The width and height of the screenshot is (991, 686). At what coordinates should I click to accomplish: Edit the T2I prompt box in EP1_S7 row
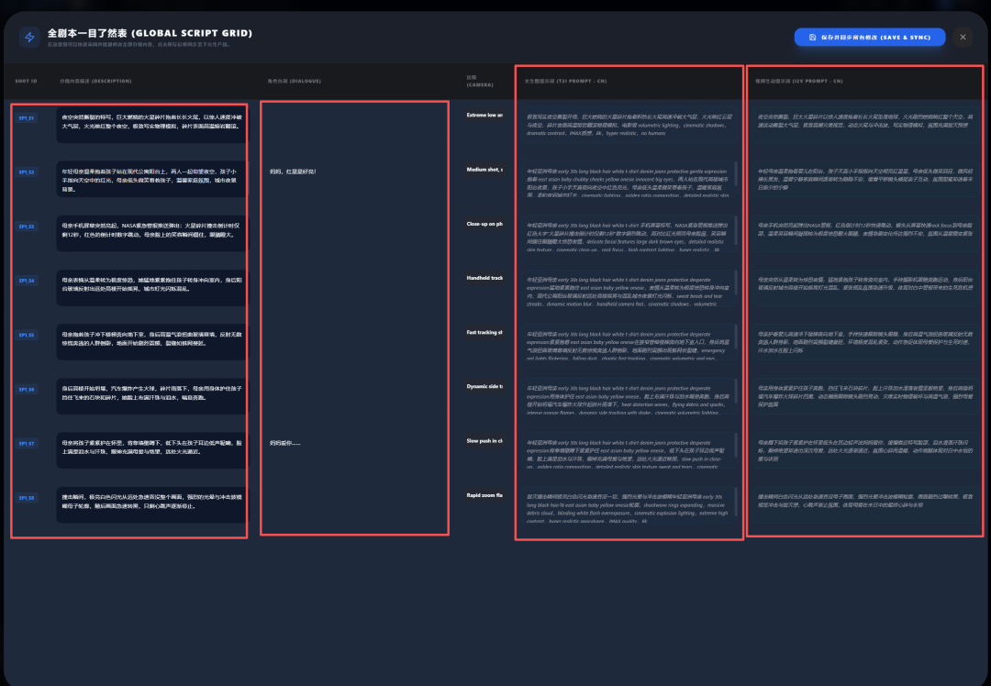coord(629,451)
